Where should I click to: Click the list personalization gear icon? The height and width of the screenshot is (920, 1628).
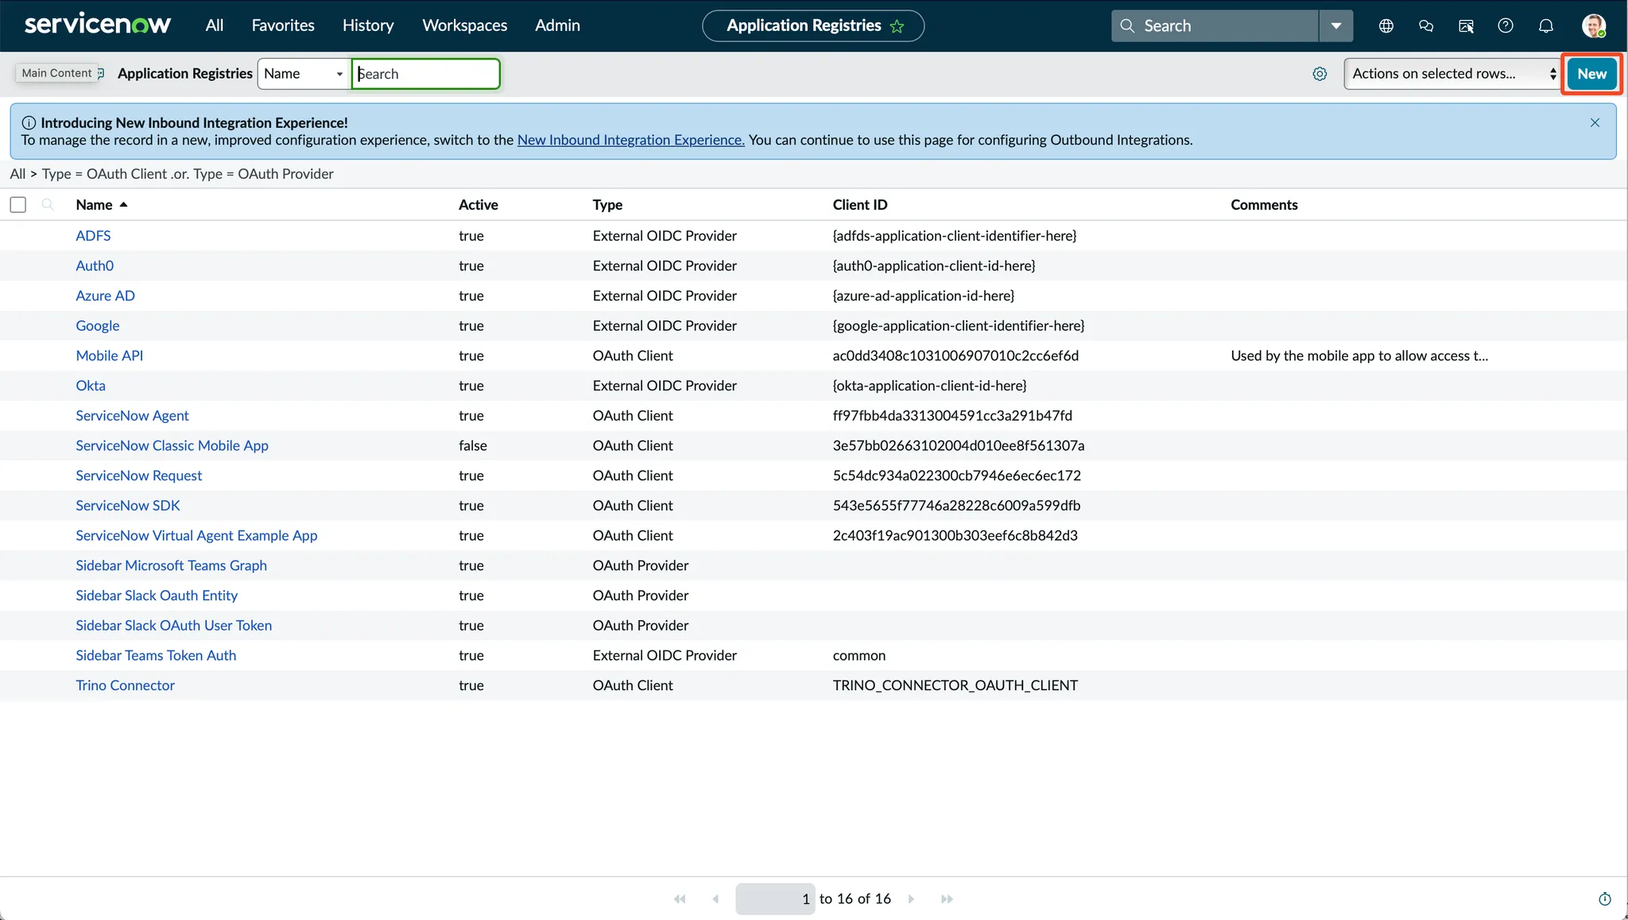click(x=1320, y=74)
